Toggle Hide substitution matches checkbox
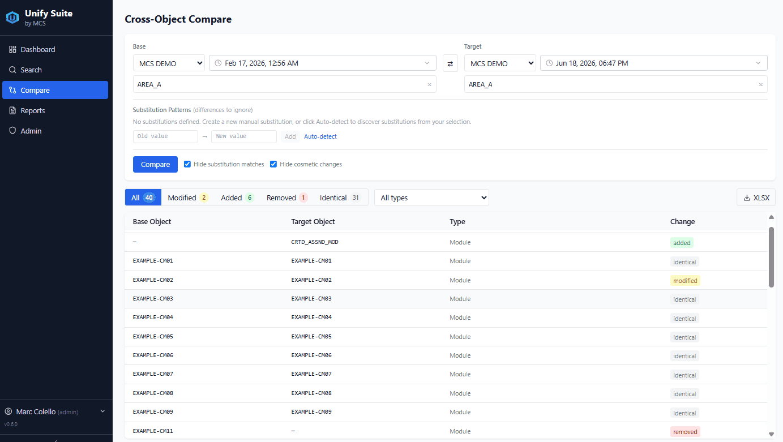Screen dimensions: 783x442 187,164
